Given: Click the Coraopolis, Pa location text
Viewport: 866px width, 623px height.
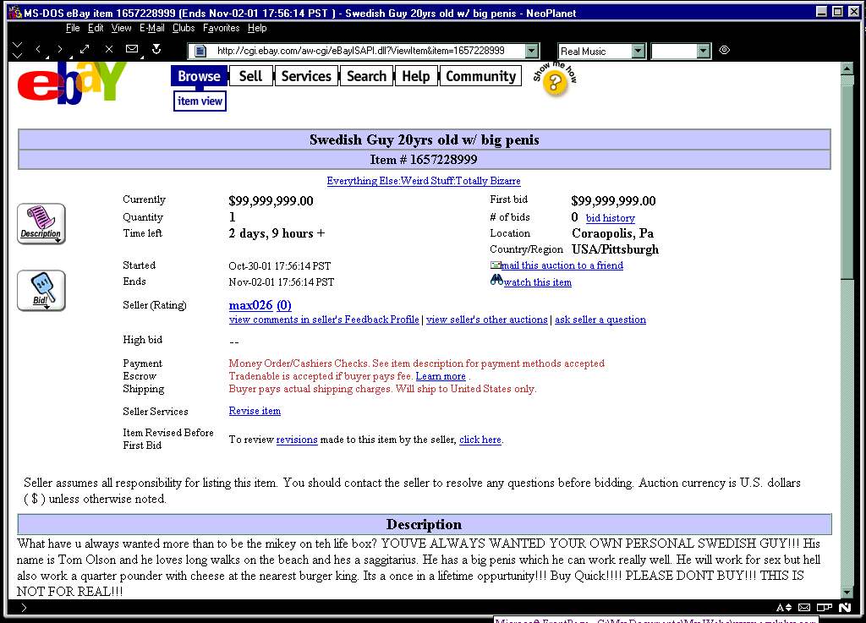Looking at the screenshot, I should (x=612, y=233).
